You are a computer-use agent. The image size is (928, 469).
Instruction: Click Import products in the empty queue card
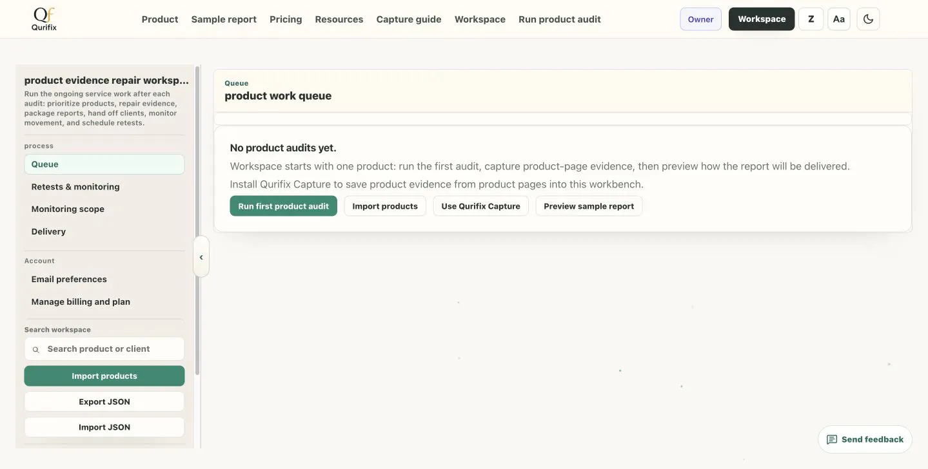385,206
